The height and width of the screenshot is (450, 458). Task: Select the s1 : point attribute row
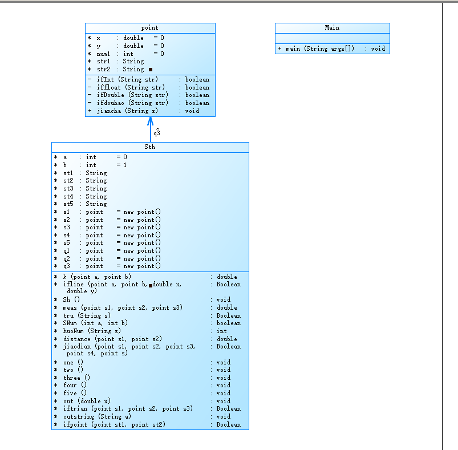pyautogui.click(x=107, y=212)
